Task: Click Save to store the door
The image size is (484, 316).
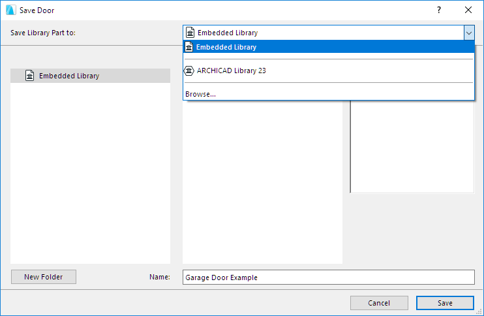Action: 445,303
